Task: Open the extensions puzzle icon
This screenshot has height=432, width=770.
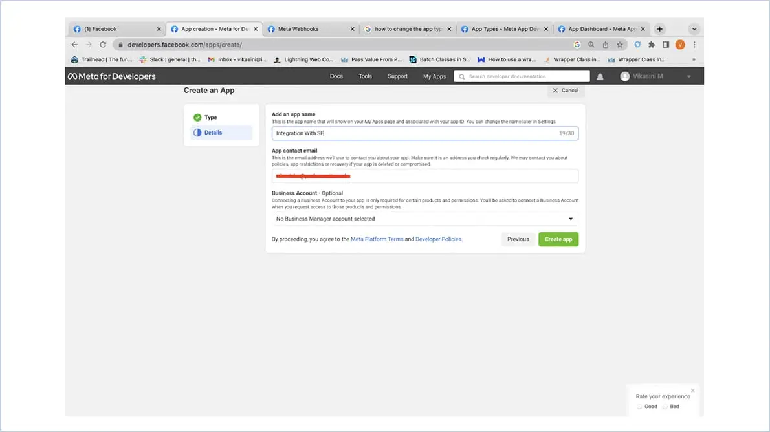Action: tap(652, 45)
